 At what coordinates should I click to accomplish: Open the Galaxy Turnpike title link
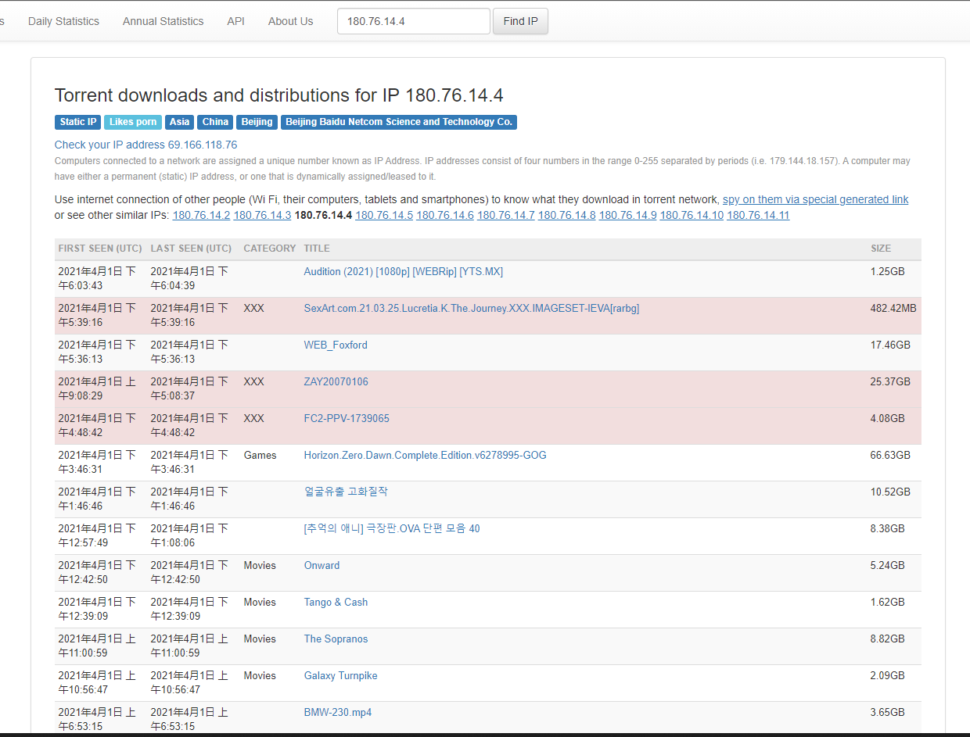pos(340,675)
